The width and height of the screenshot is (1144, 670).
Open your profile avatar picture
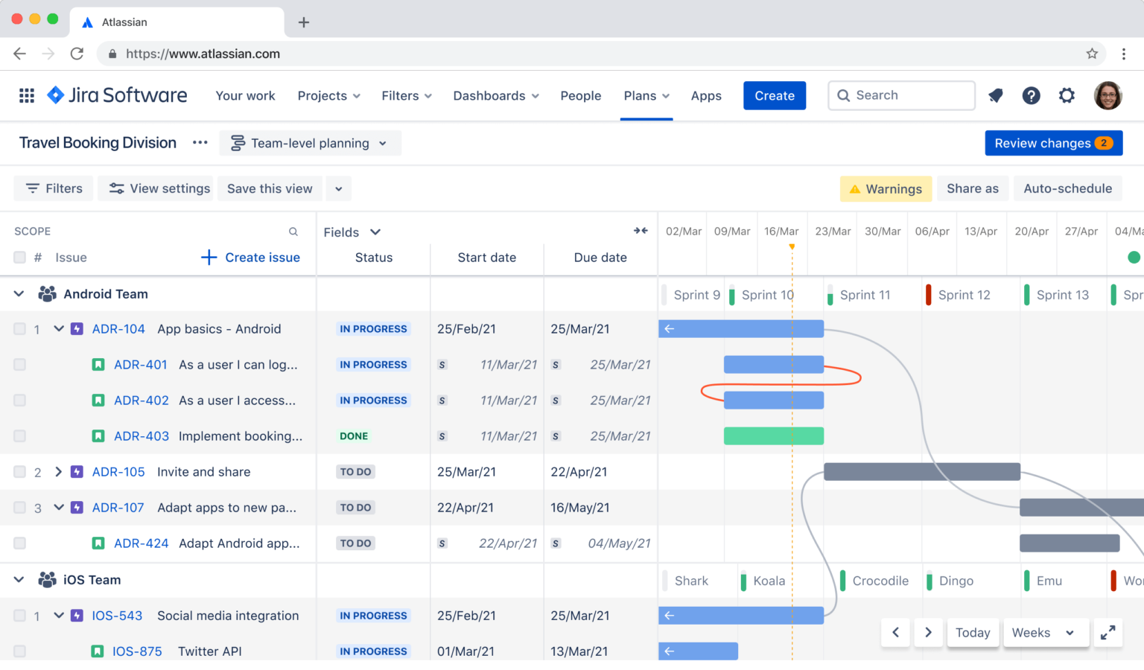coord(1108,95)
